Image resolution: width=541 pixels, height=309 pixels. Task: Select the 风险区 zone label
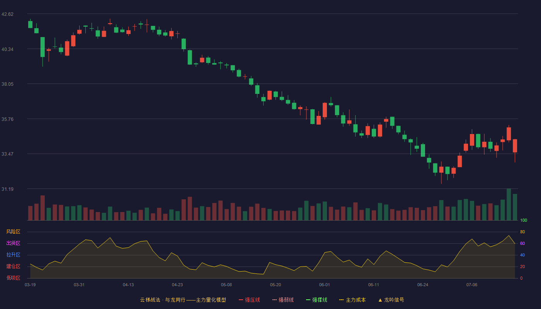tap(13, 232)
